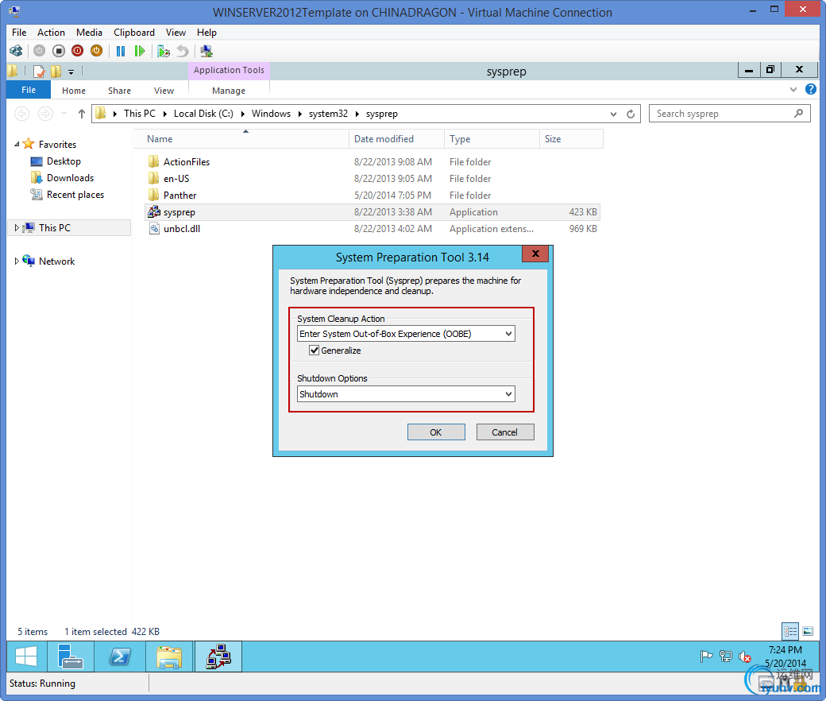The width and height of the screenshot is (826, 701).
Task: Click Cancel in System Preparation Tool
Action: 504,432
